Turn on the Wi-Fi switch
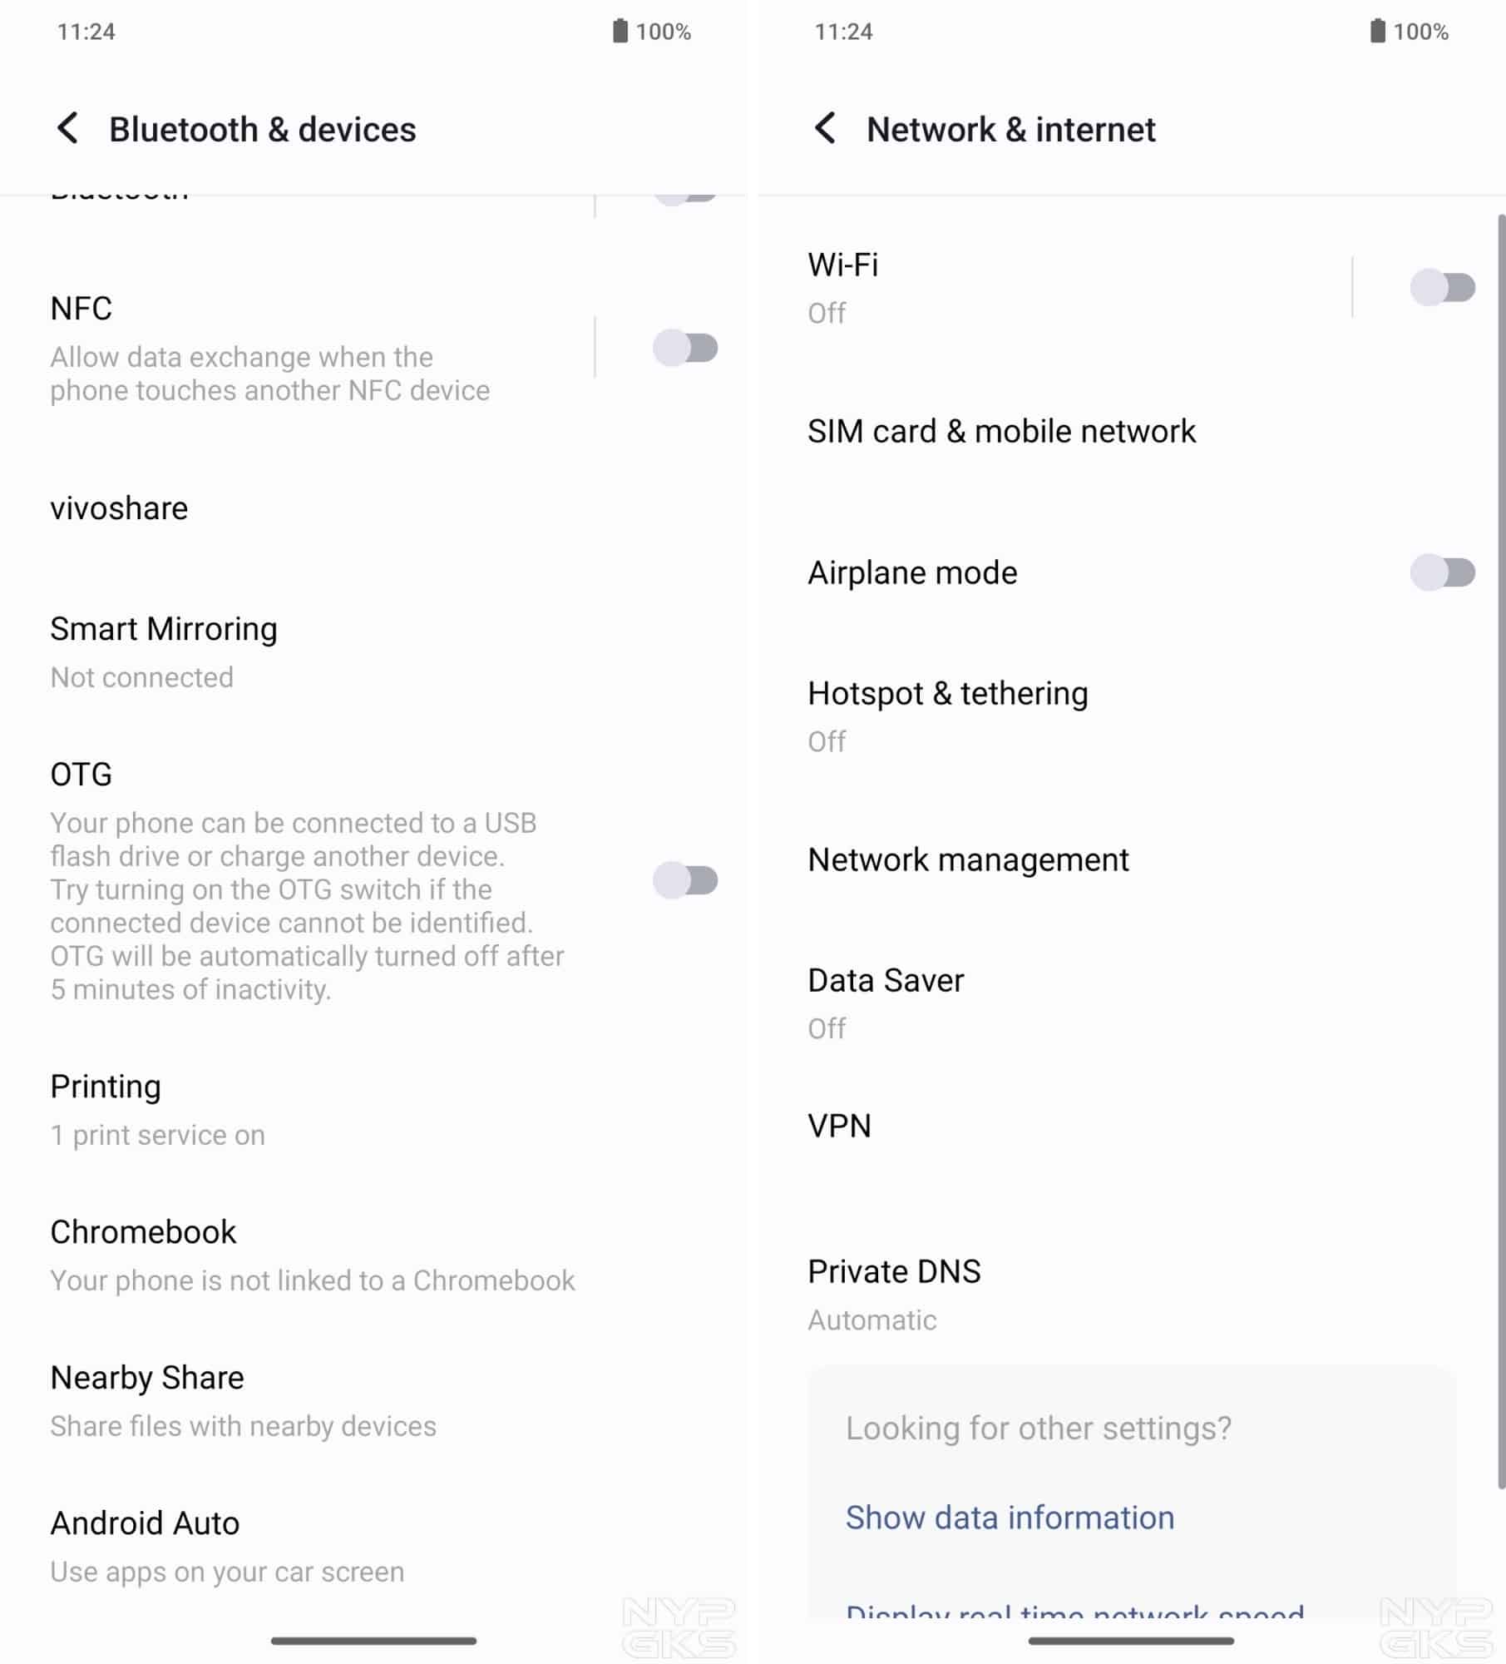The image size is (1506, 1664). 1442,288
